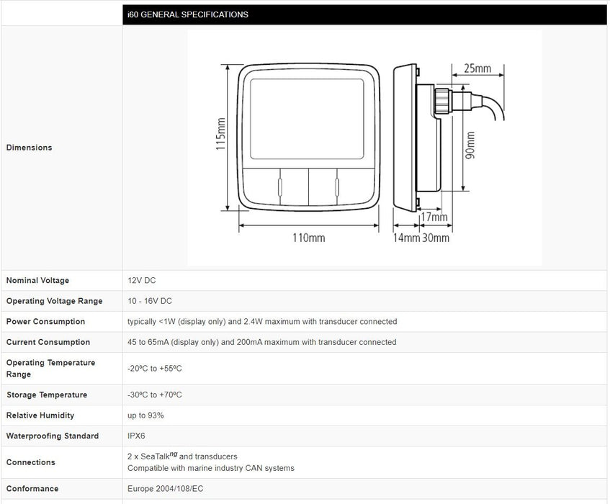610x504 pixels.
Task: Click the 17mm dimension label
Action: coord(434,217)
